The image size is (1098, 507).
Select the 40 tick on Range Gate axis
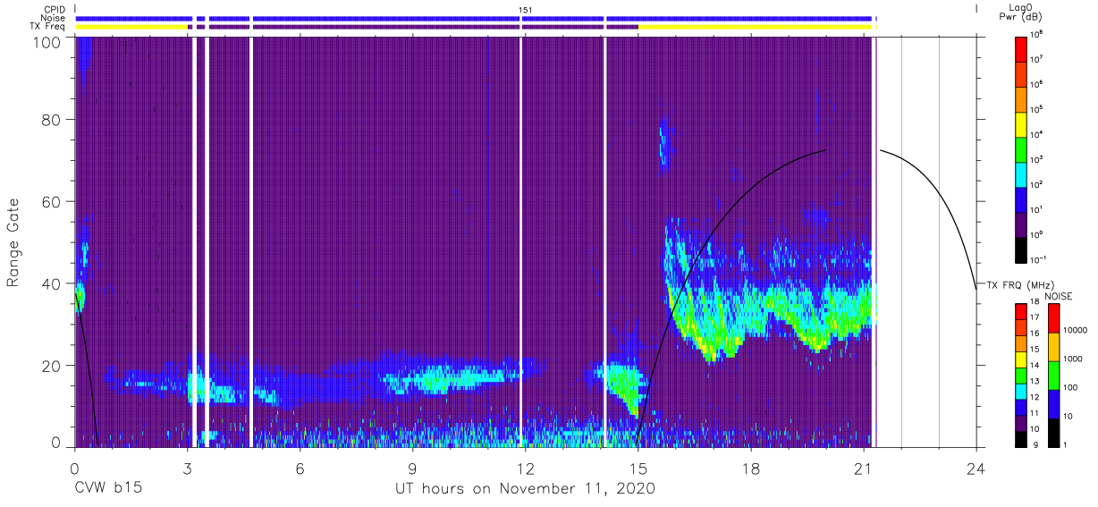(52, 283)
